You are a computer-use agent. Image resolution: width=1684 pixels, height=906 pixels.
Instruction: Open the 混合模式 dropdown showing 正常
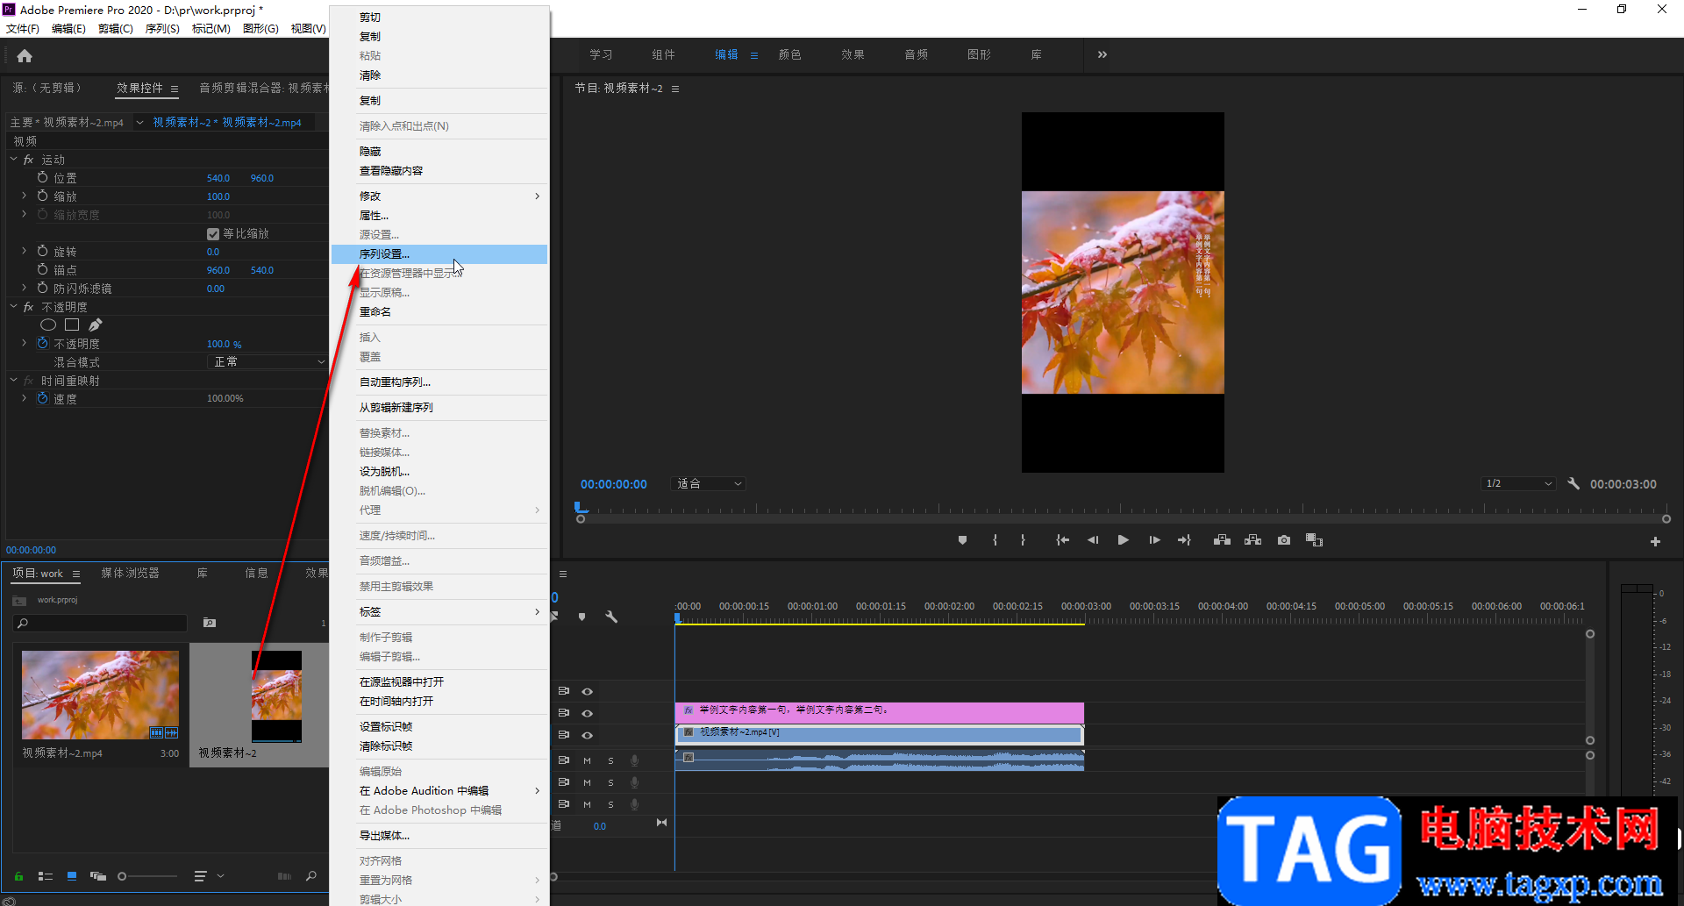click(x=268, y=361)
